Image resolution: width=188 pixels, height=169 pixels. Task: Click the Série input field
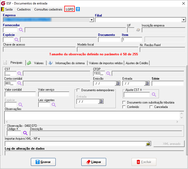coord(168,83)
